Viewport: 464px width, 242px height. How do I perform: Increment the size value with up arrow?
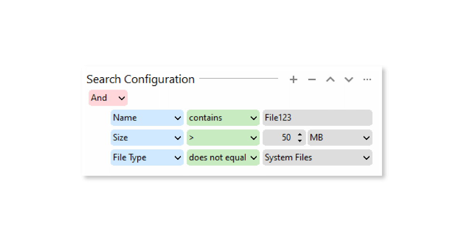[x=300, y=135]
